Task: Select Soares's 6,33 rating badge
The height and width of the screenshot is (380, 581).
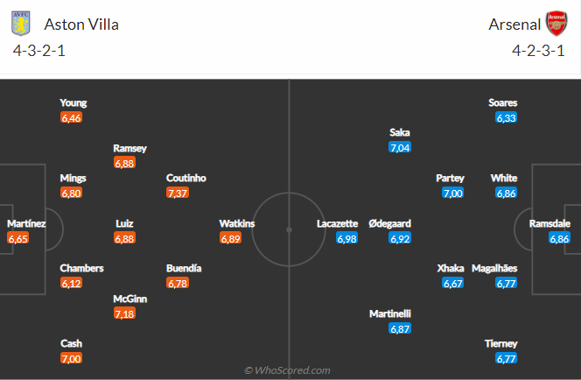Action: coord(506,116)
